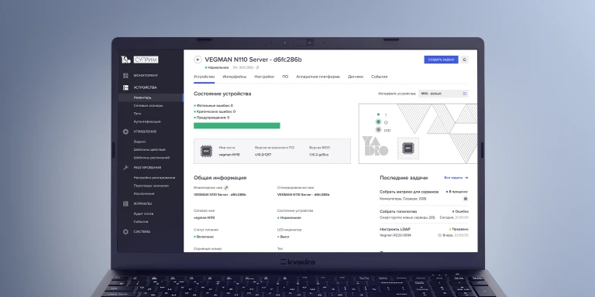
Task: Click the Ошибка status on Собрать топологию
Action: point(460,212)
